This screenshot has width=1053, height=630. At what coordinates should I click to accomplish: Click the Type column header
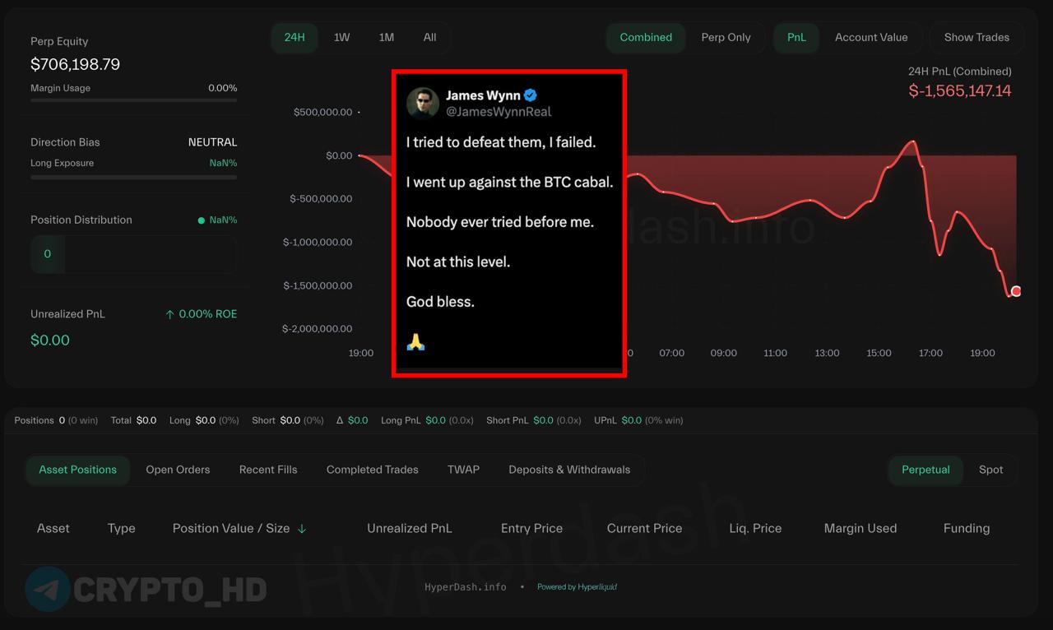pos(121,529)
